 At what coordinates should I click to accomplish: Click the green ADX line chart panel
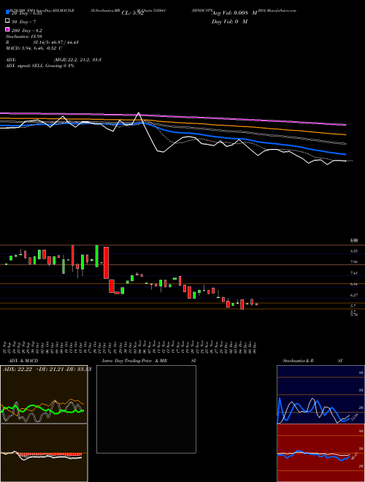coord(44,394)
